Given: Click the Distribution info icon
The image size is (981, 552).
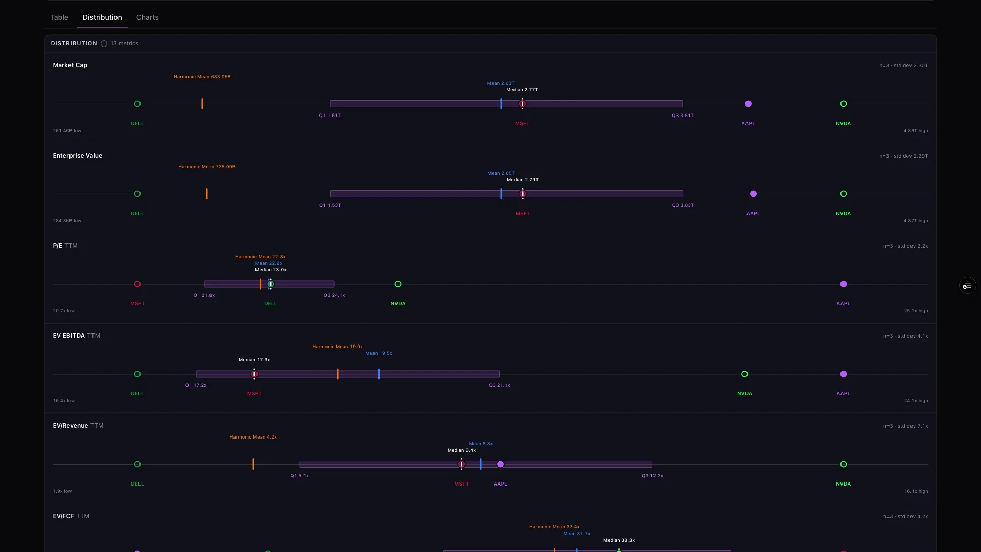Looking at the screenshot, I should (104, 44).
